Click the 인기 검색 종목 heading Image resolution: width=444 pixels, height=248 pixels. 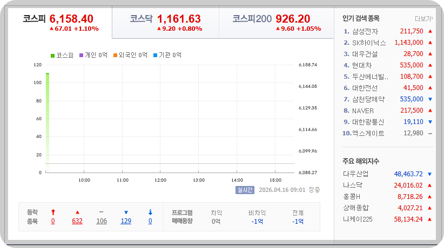coord(361,19)
